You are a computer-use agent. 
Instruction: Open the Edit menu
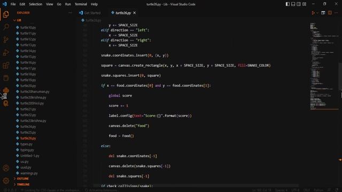22,4
